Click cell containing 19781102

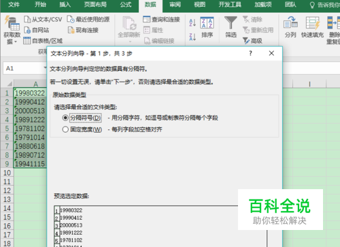30,129
